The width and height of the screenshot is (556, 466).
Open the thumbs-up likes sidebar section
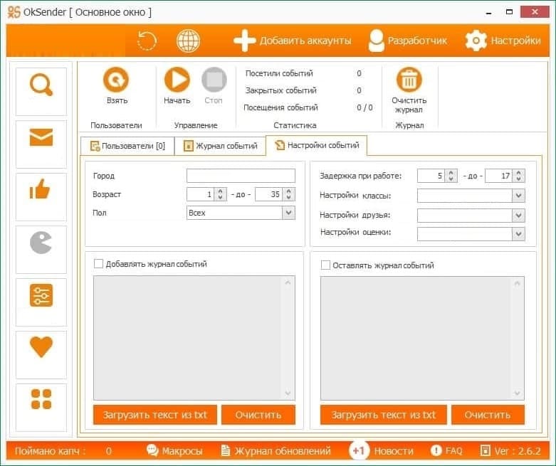tap(41, 196)
